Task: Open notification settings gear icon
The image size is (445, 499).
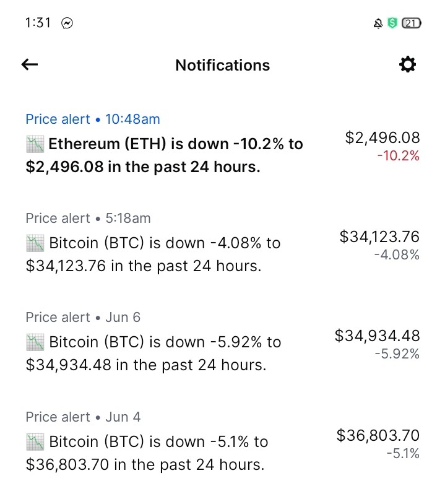Action: (407, 64)
